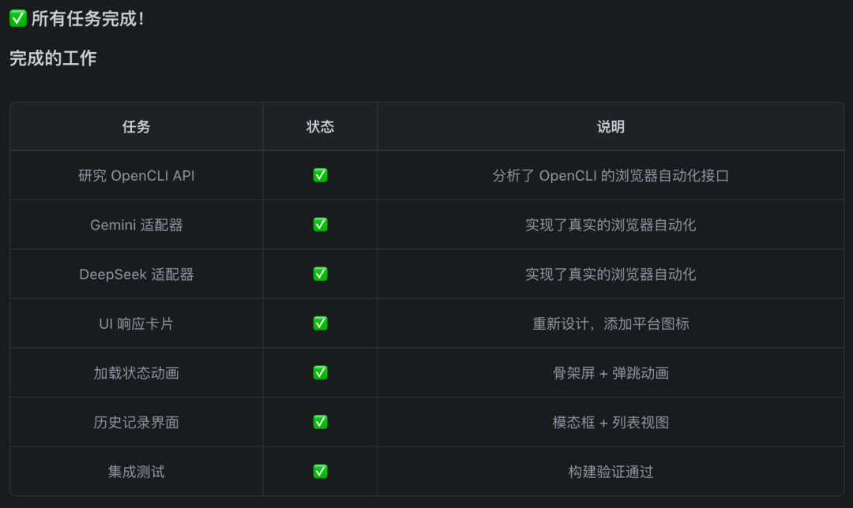Click description 骨架屏 + 弹跳动画
This screenshot has width=853, height=508.
(x=611, y=372)
